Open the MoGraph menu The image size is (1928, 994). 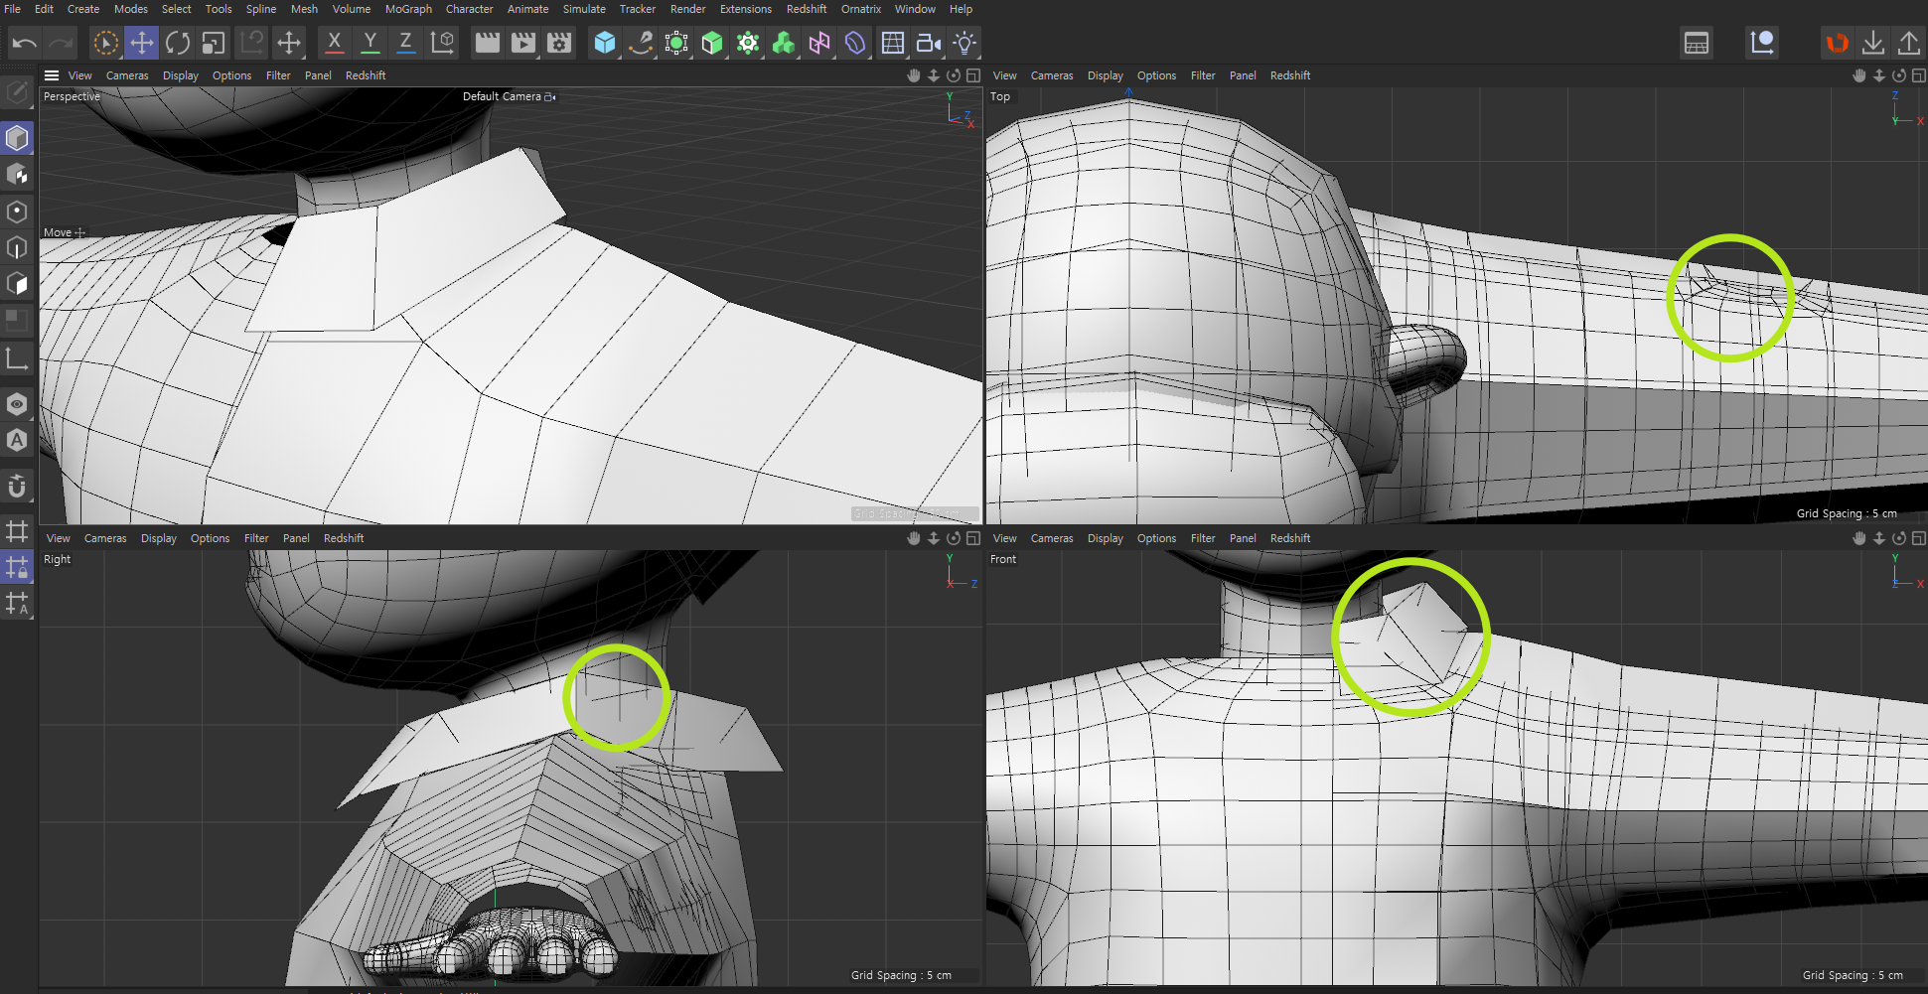click(408, 9)
